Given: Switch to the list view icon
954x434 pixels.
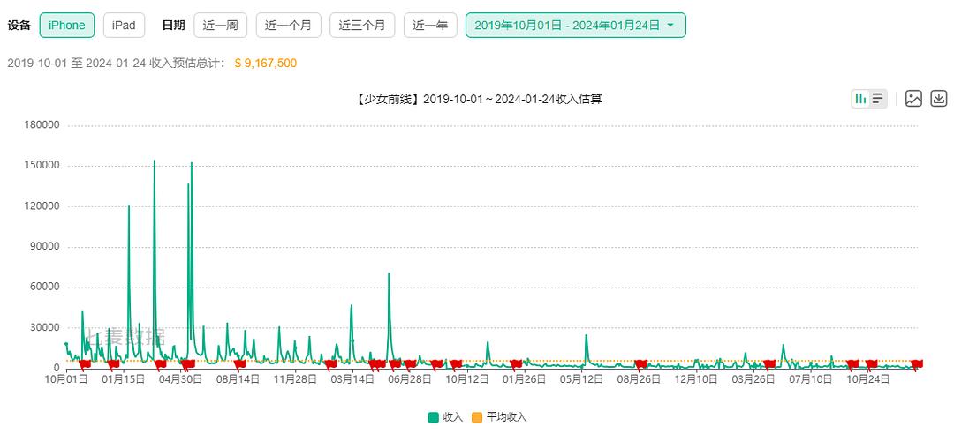Looking at the screenshot, I should [x=877, y=99].
